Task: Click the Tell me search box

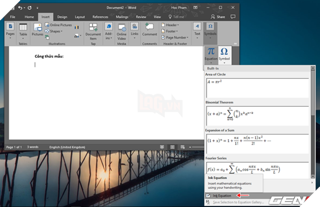Action: (176, 17)
